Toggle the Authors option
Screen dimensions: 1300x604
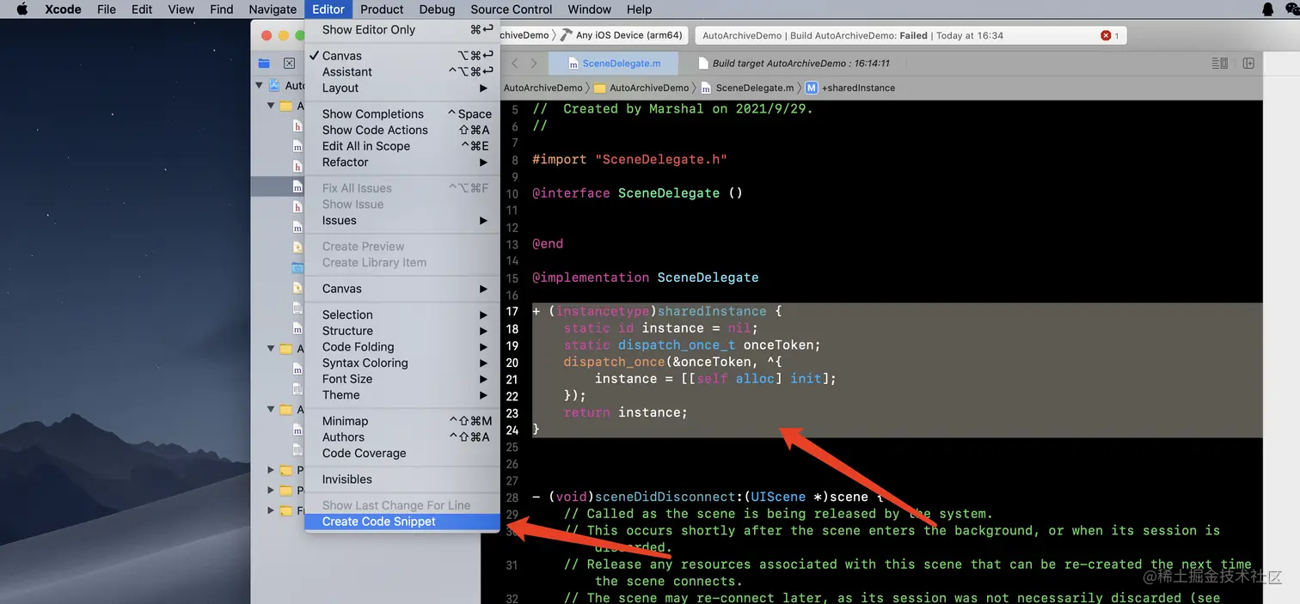pos(402,437)
